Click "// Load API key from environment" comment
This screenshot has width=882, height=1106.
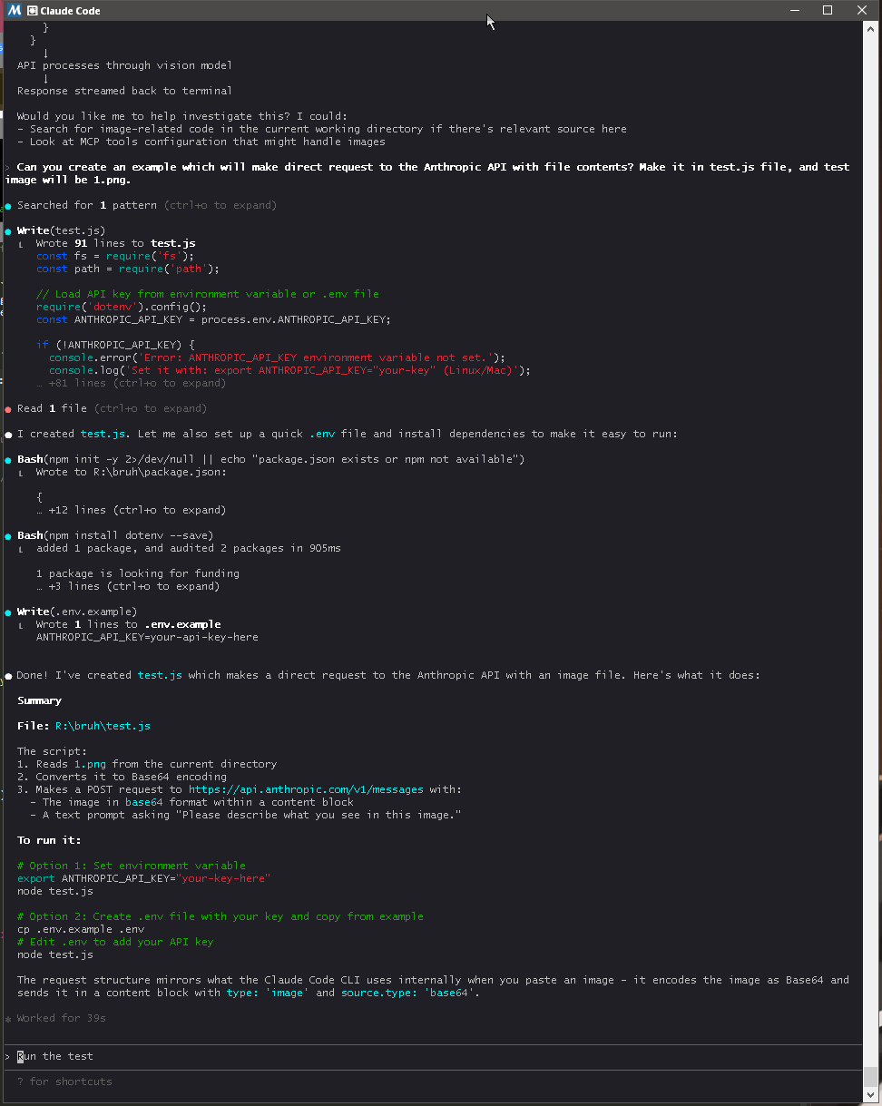pyautogui.click(x=208, y=294)
